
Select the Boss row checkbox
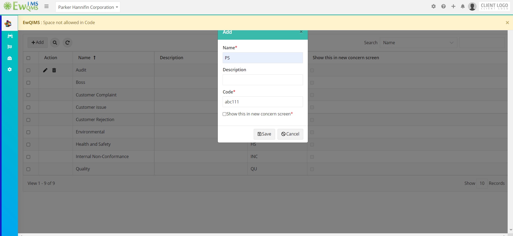coord(28,83)
